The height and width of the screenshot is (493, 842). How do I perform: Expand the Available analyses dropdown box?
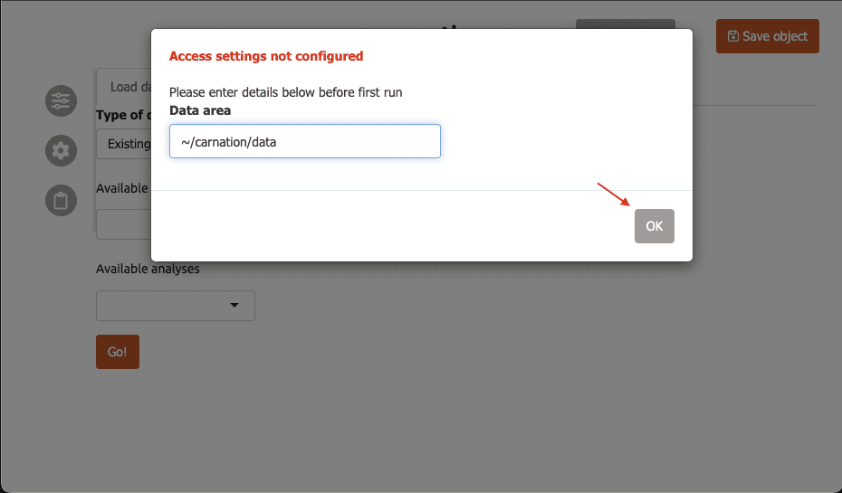[x=175, y=306]
